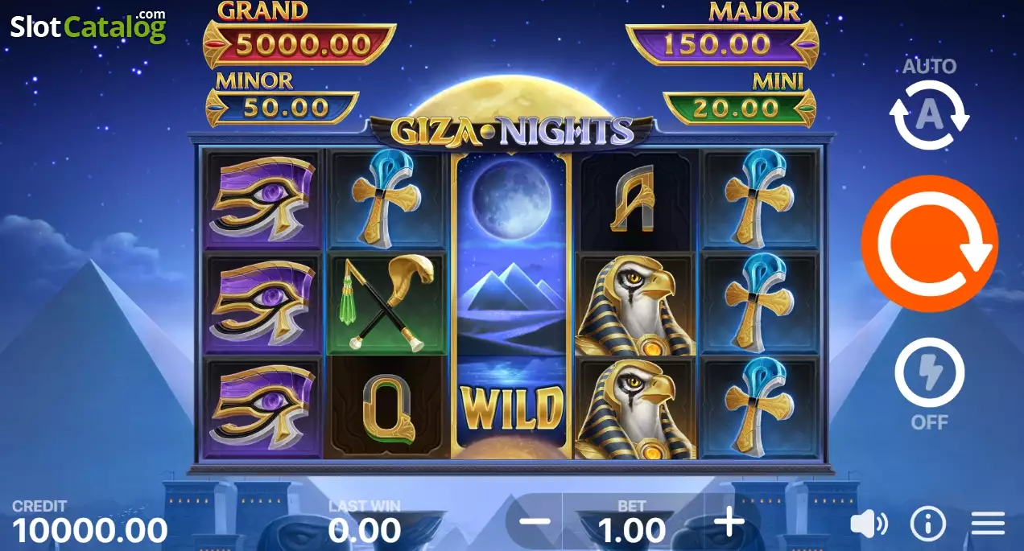Spin the reels with the orange button
This screenshot has height=551, width=1024.
[x=929, y=244]
